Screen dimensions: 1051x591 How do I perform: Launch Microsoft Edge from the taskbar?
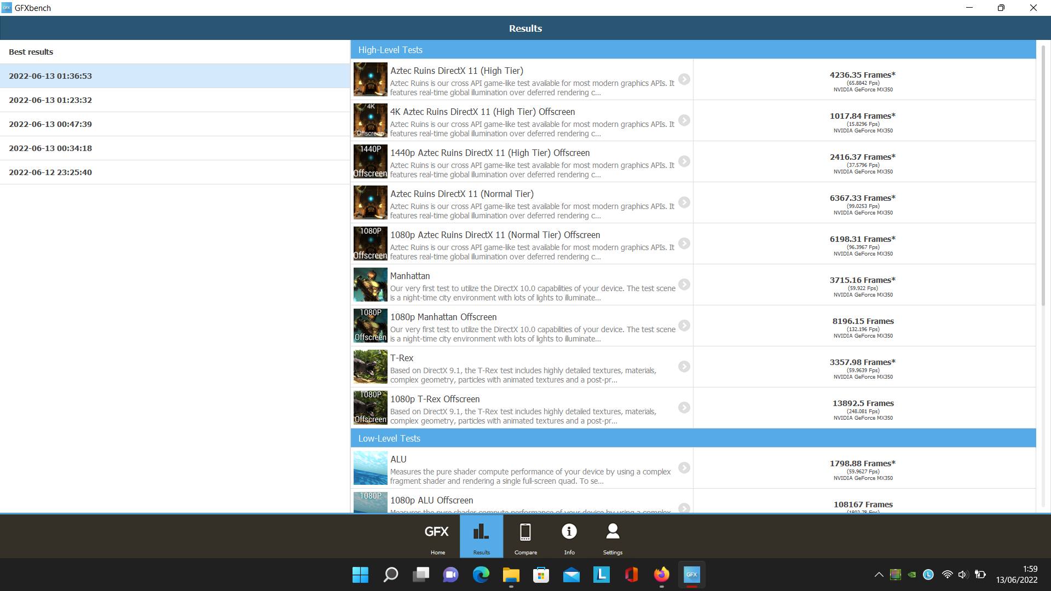(481, 575)
